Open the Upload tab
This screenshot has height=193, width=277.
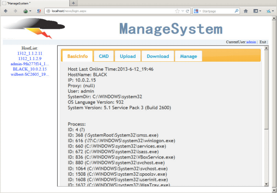128,57
